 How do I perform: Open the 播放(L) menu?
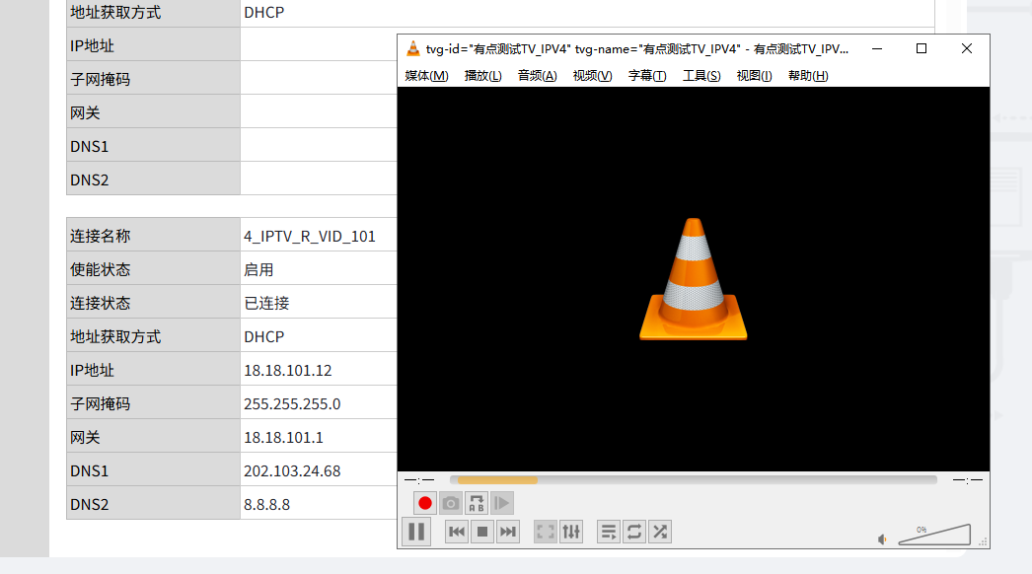[483, 76]
